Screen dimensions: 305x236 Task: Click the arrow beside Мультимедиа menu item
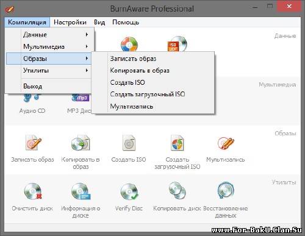tap(87, 46)
